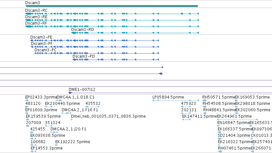Select the RH07461.5prime feature label
Viewport: 272px width, 153px height.
pos(234,148)
